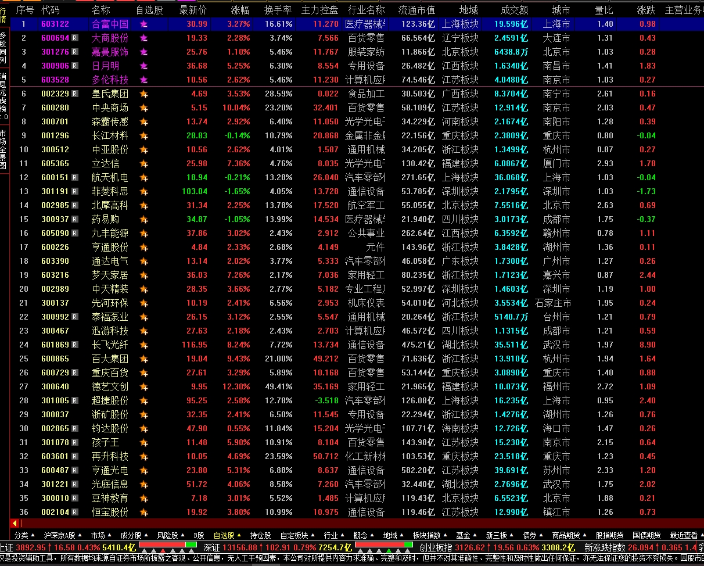Click the star icon for 北摩高科

[144, 205]
